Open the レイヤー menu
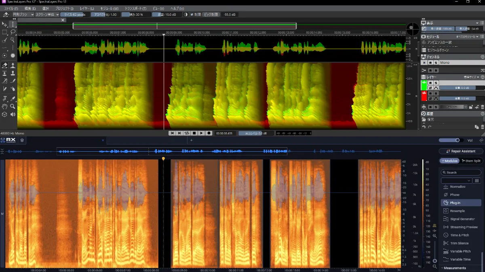This screenshot has height=272, width=485. (x=87, y=8)
